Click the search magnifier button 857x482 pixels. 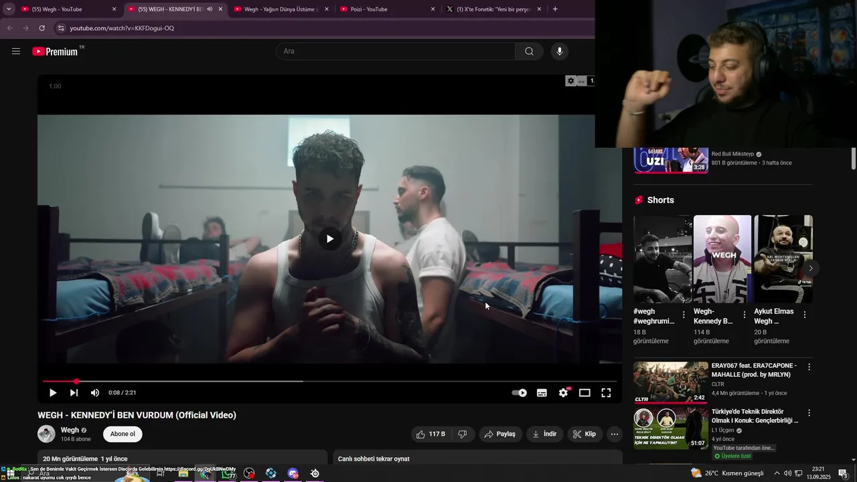(x=529, y=51)
